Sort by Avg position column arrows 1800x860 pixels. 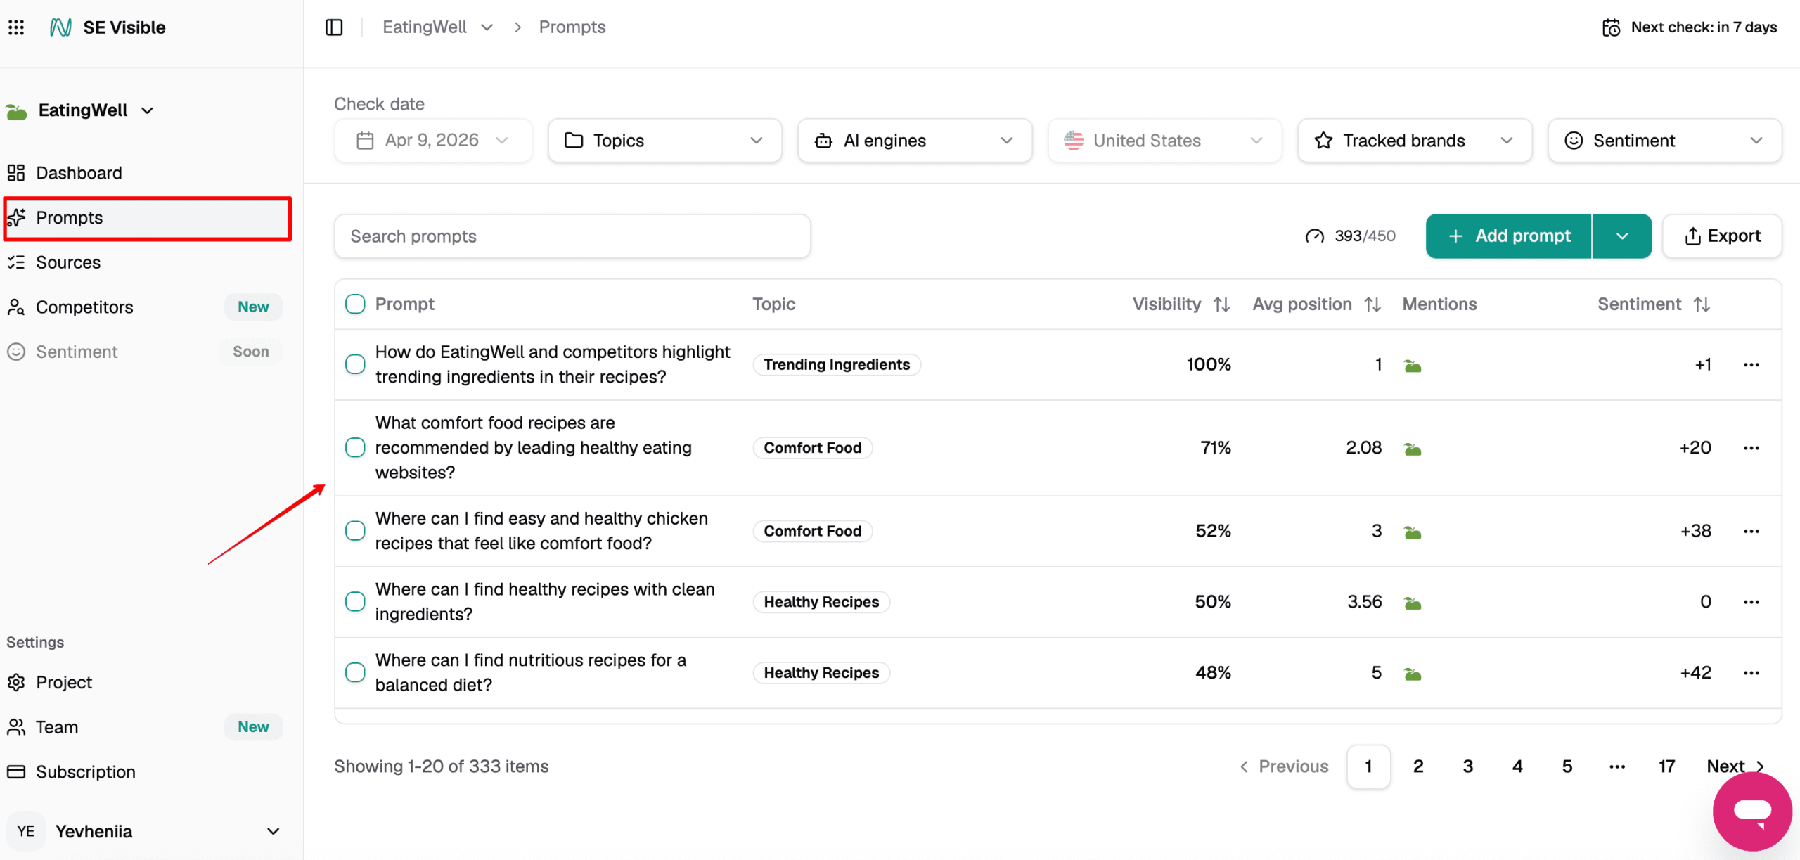click(x=1372, y=304)
